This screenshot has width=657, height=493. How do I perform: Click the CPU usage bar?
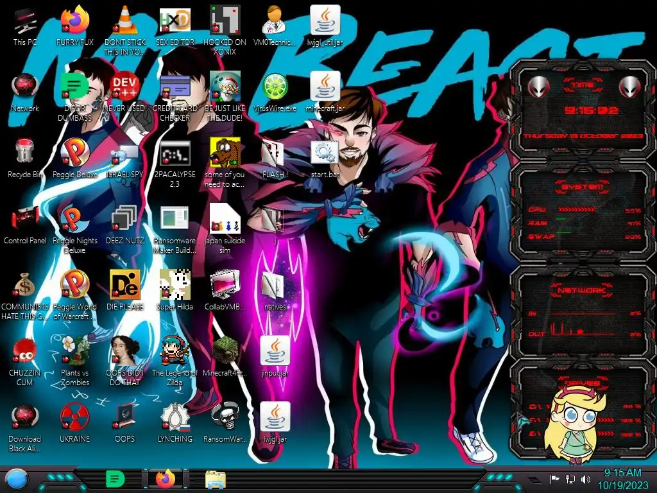click(x=576, y=210)
